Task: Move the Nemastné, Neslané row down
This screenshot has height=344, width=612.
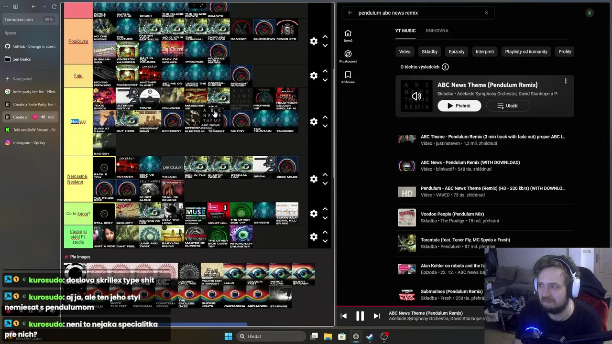Action: coord(325,183)
